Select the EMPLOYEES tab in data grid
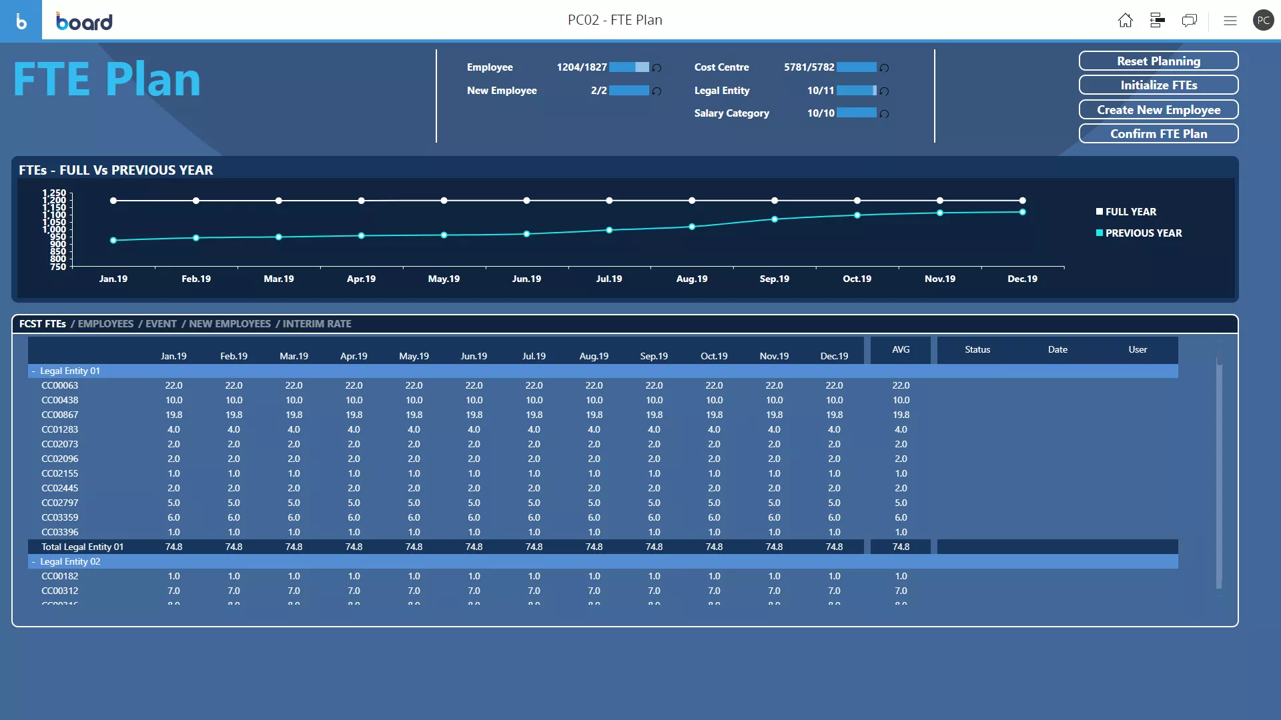The width and height of the screenshot is (1281, 720). [x=105, y=323]
